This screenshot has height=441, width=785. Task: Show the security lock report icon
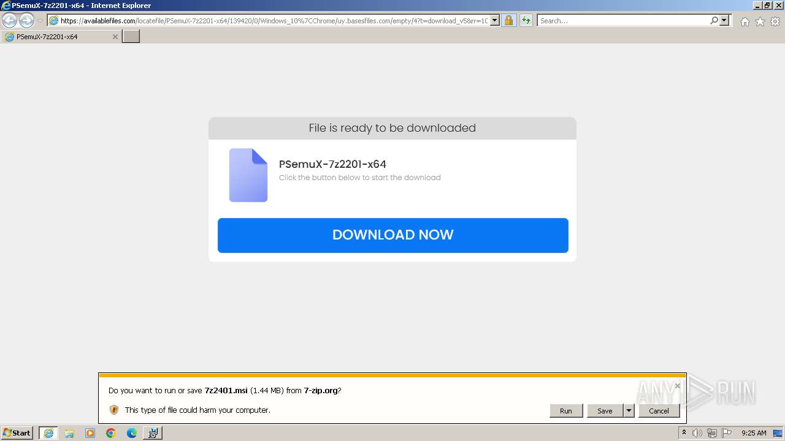pos(508,21)
